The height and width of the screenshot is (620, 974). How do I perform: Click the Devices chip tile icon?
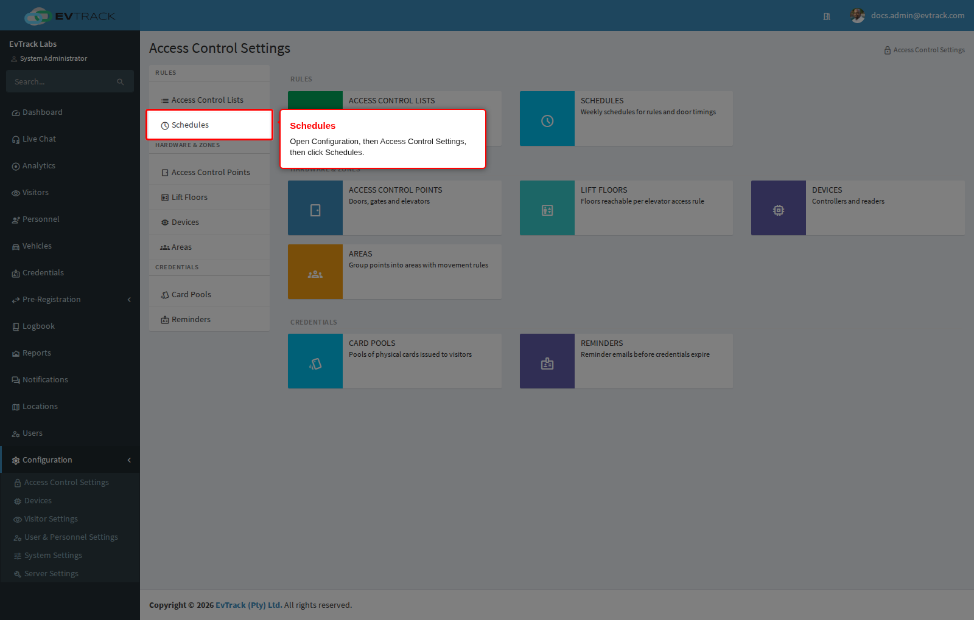point(779,210)
